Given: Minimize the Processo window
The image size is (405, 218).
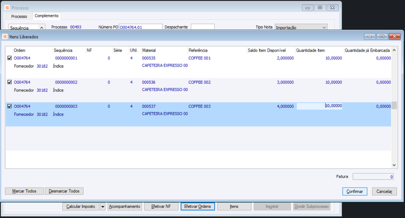Looking at the screenshot, I should (x=308, y=8).
